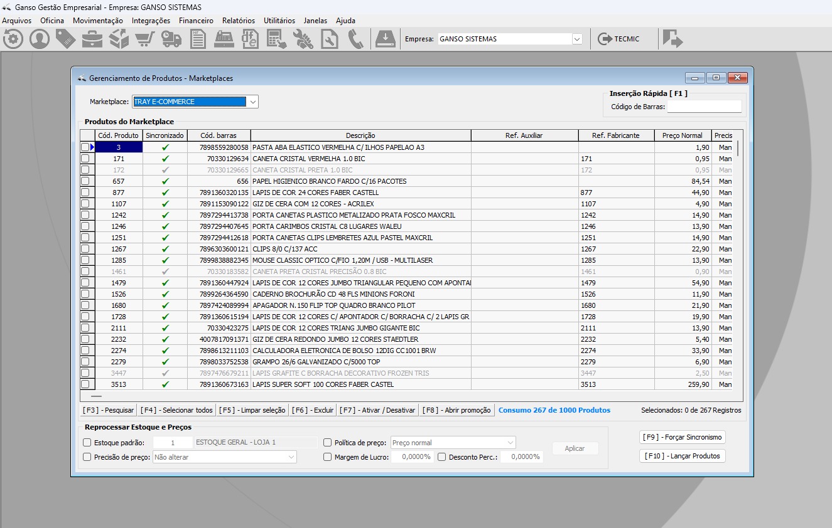Open the user profile toolbar icon
The width and height of the screenshot is (832, 528).
(x=40, y=39)
